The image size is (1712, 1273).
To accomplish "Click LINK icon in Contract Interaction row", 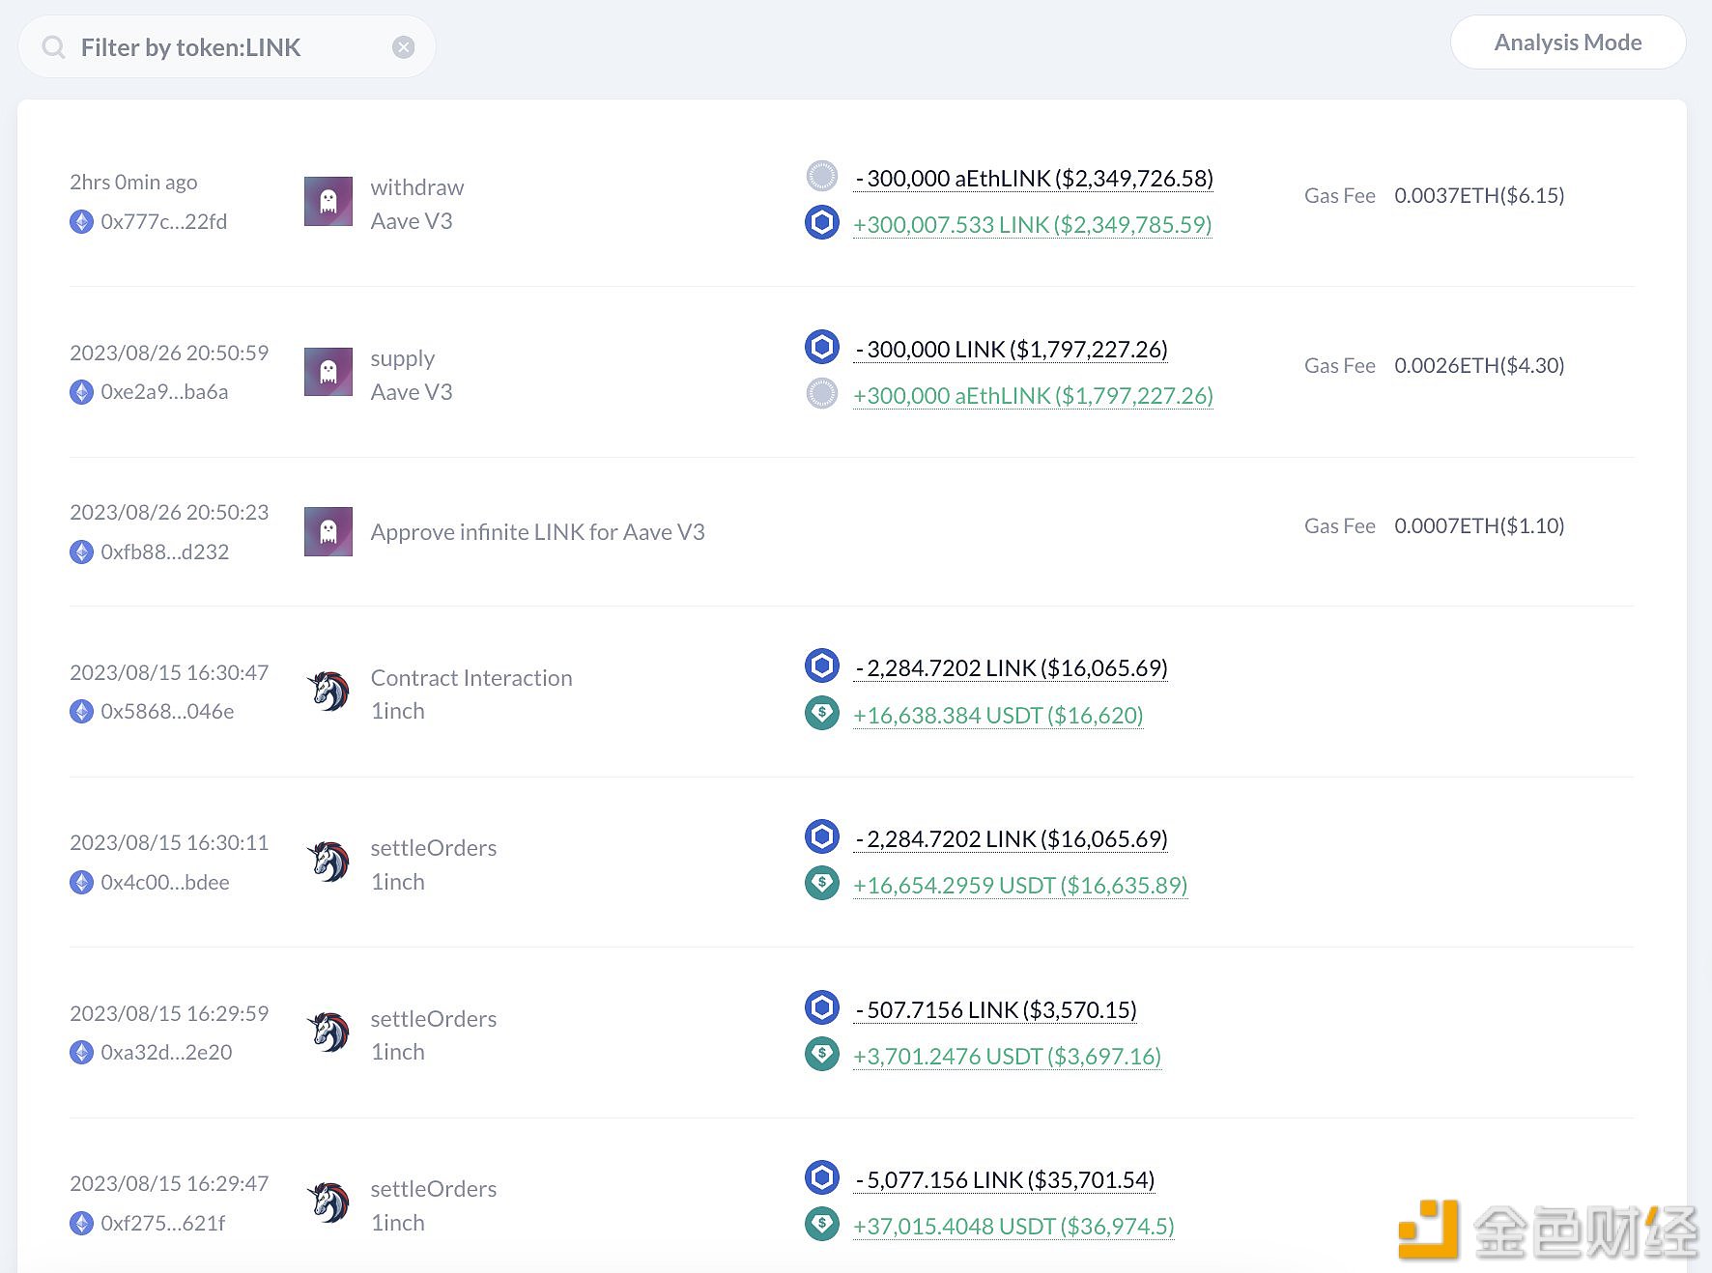I will (x=822, y=665).
